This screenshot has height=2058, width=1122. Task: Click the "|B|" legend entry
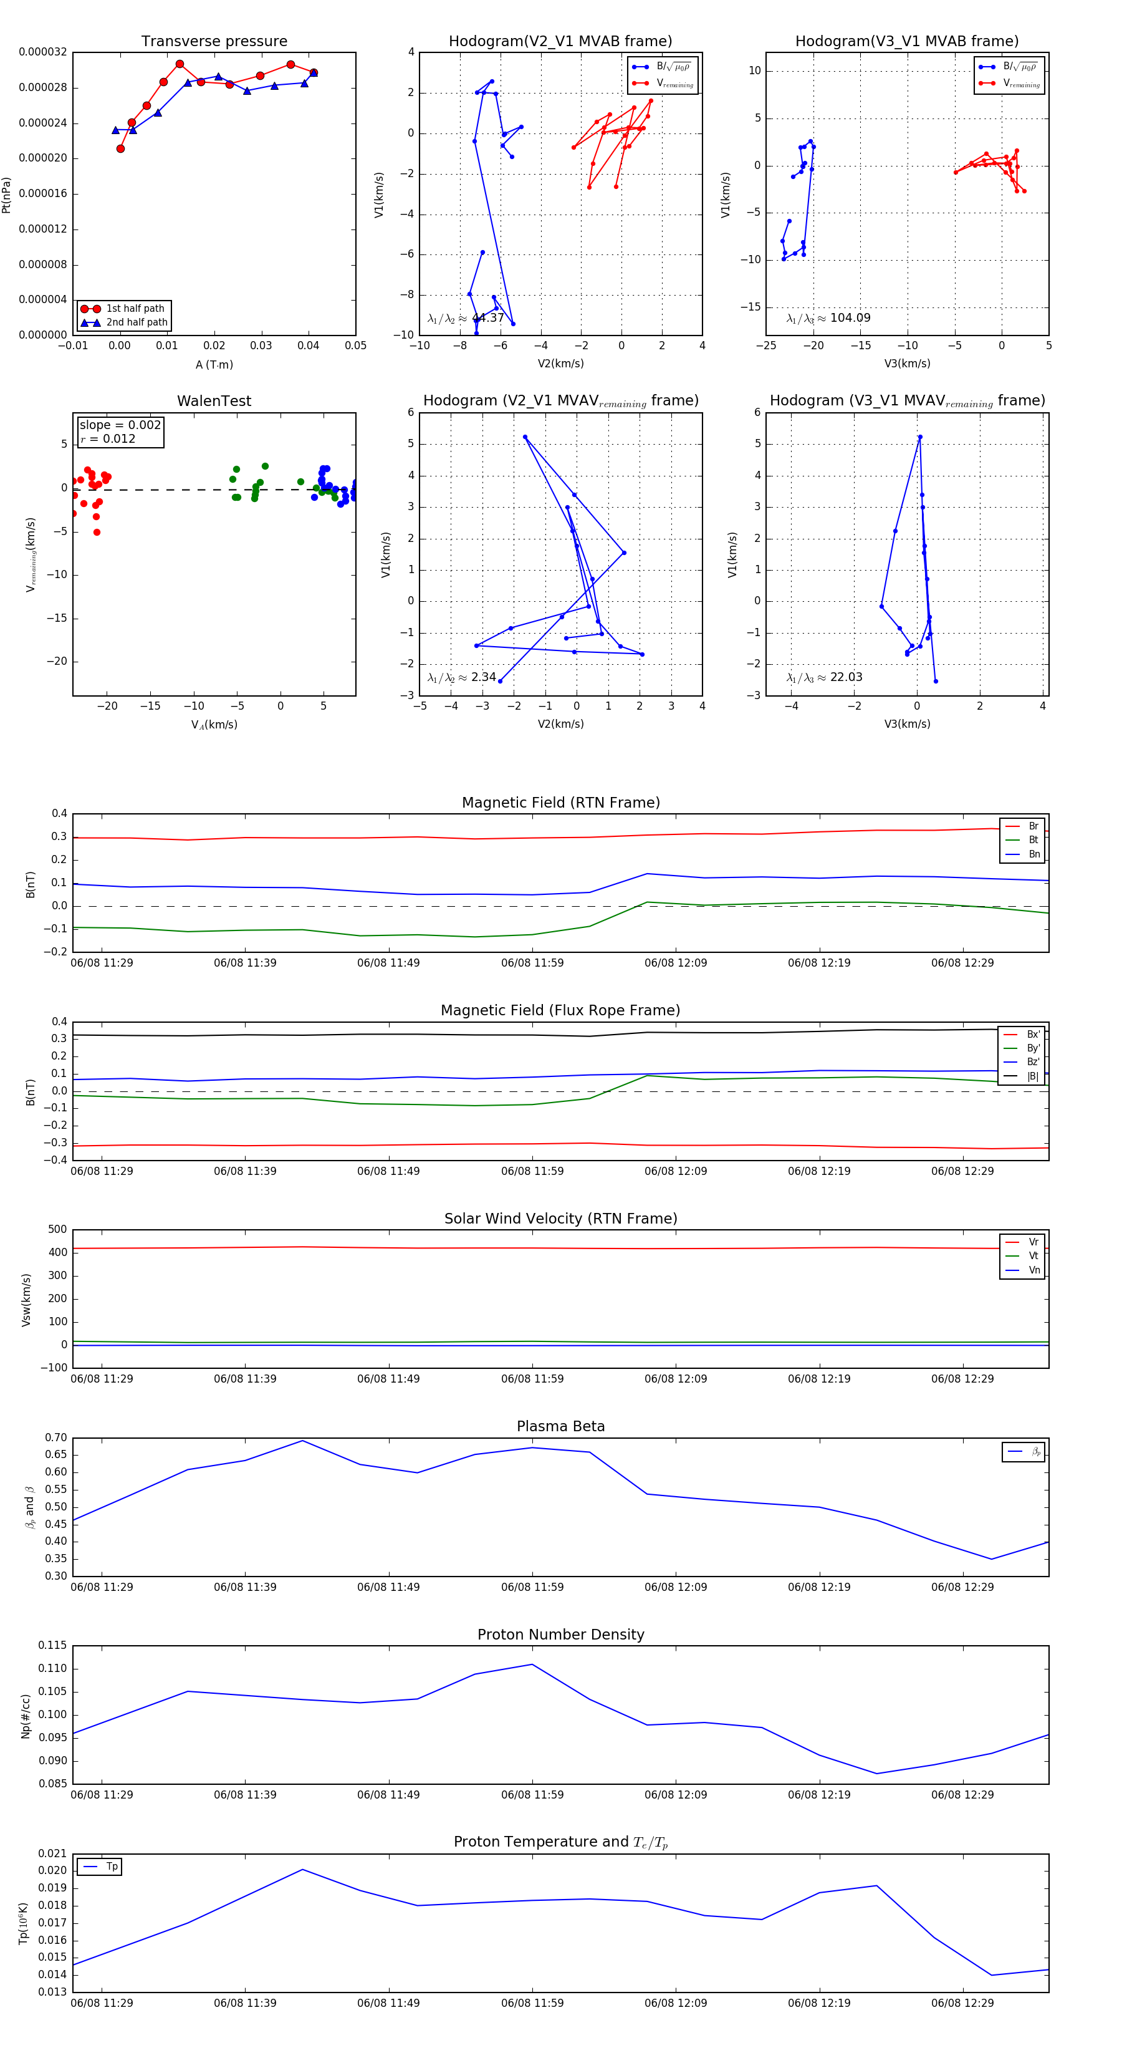pyautogui.click(x=1022, y=1076)
